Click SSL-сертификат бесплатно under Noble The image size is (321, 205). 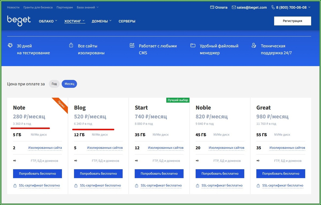coord(222,185)
